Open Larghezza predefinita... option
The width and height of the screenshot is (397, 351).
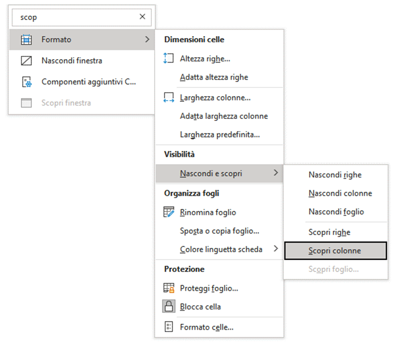click(x=219, y=134)
